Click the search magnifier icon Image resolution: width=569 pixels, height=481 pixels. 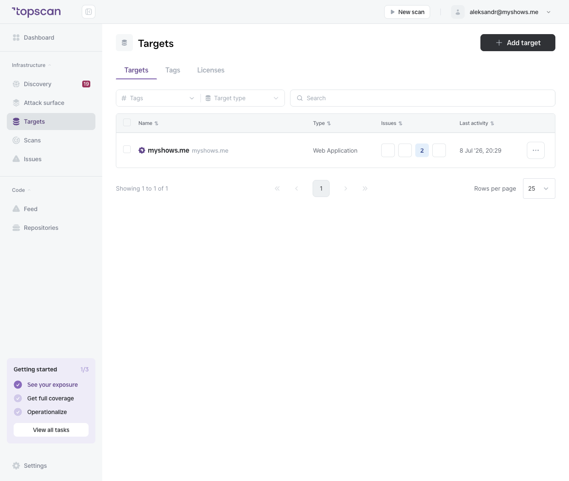click(x=300, y=98)
